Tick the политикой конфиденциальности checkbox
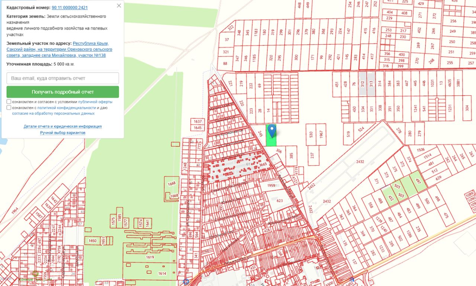476x286 pixels. click(x=9, y=108)
